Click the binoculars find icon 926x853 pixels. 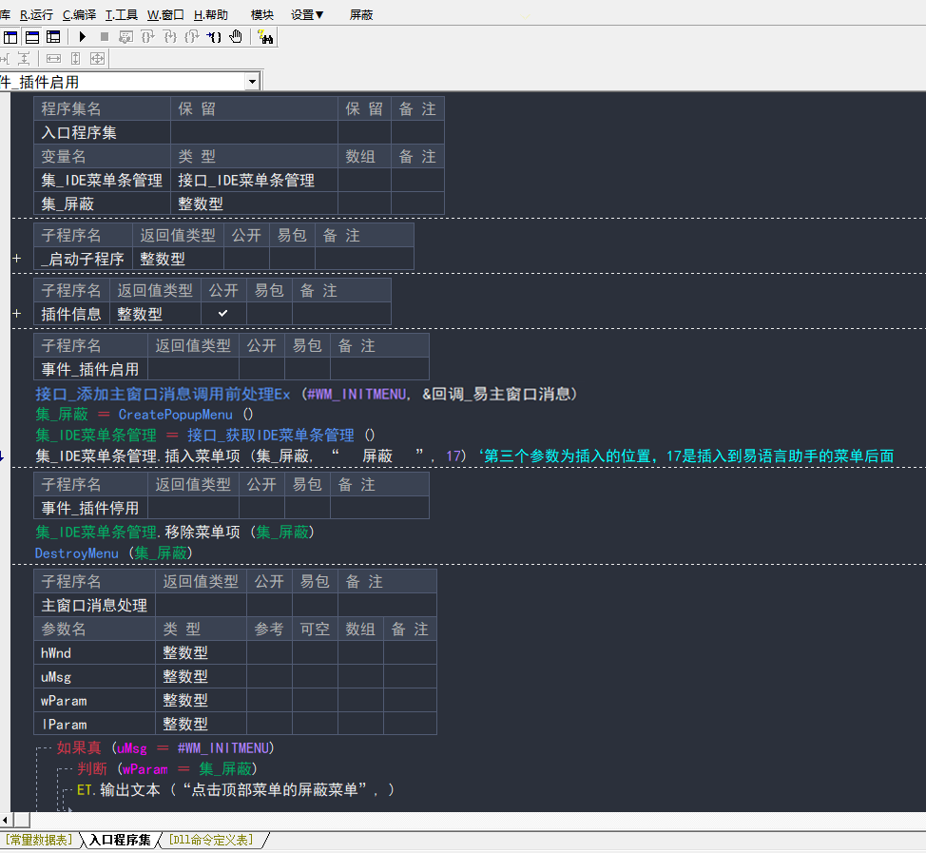click(265, 37)
